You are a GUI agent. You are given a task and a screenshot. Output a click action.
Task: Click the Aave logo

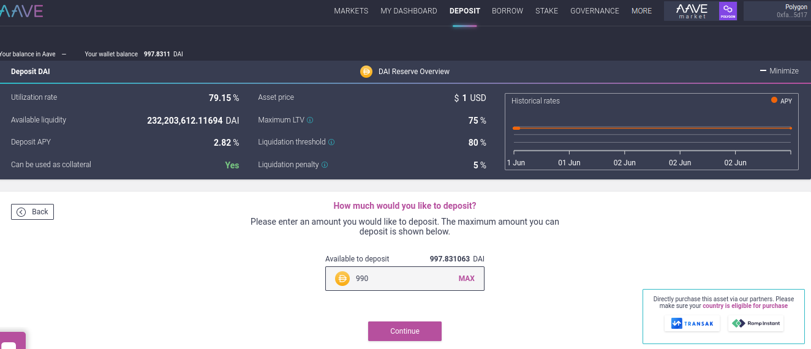pyautogui.click(x=21, y=10)
